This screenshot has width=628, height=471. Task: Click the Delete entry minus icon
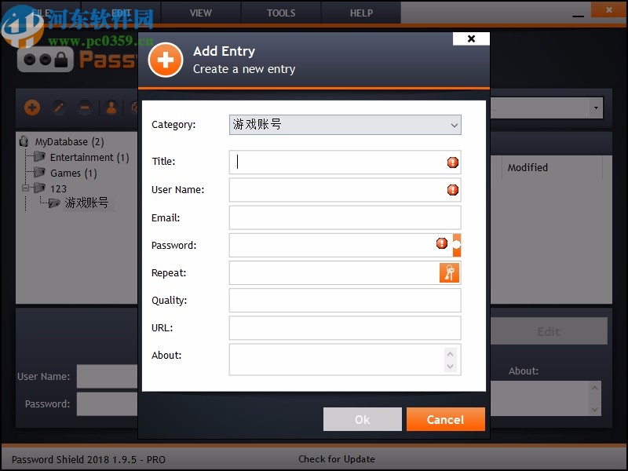pyautogui.click(x=86, y=108)
